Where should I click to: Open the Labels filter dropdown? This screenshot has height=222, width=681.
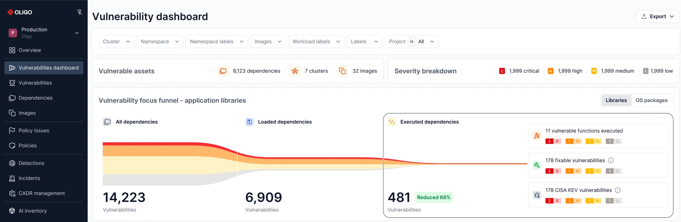pos(365,42)
